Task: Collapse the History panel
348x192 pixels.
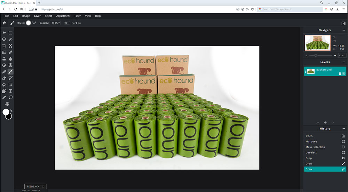Action: 344,129
